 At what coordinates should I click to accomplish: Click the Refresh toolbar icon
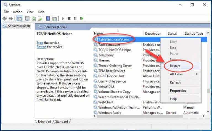34,19
